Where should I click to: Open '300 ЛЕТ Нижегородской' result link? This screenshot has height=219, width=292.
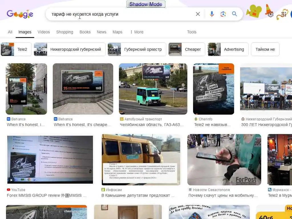(x=267, y=125)
